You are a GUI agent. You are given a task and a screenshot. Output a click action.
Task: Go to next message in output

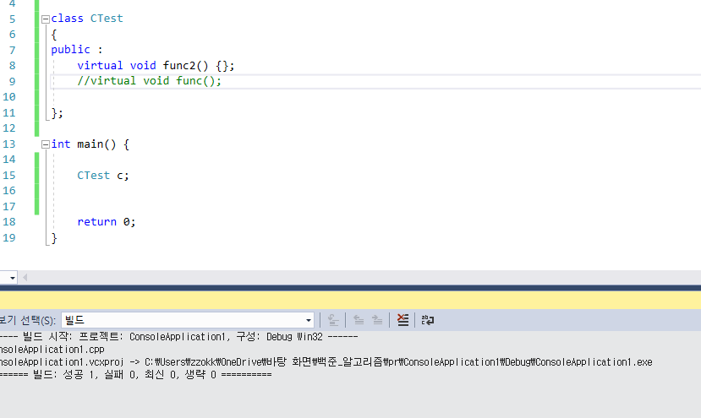(x=377, y=320)
